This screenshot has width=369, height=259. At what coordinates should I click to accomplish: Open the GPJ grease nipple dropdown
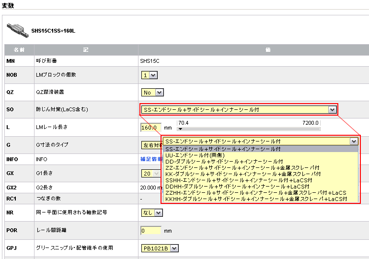(160, 248)
